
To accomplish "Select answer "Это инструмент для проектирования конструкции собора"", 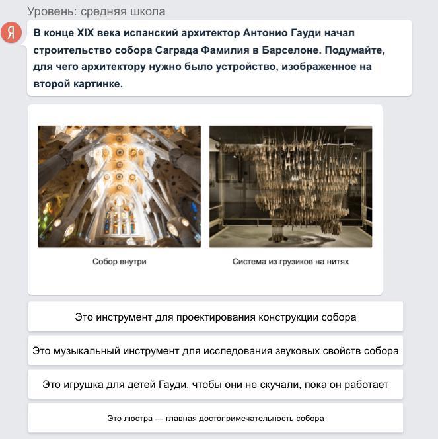I will point(215,317).
